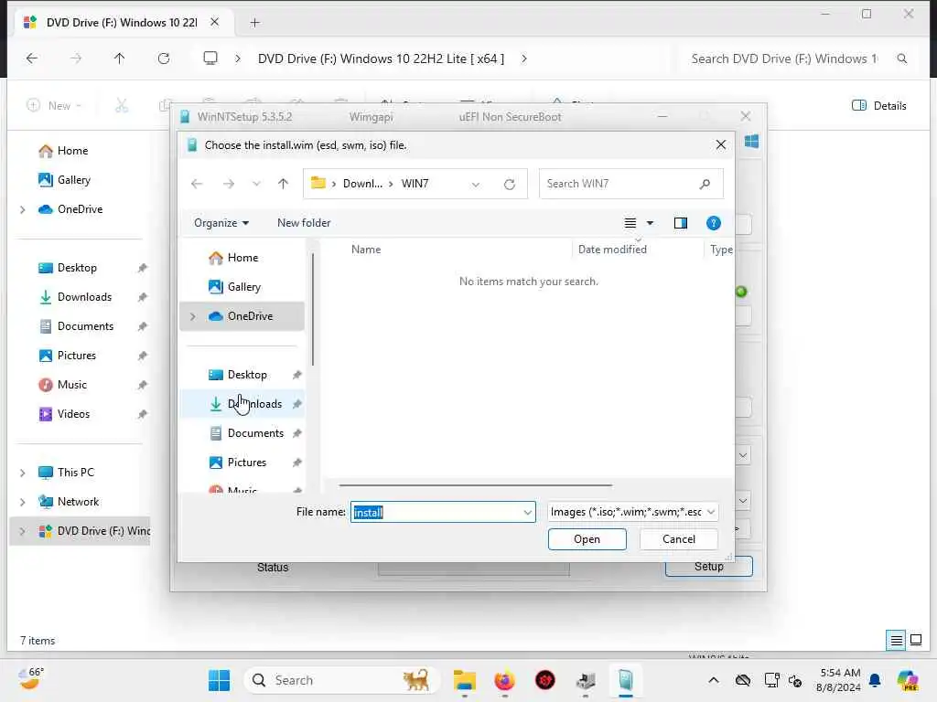Select Home in dialog navigation pane
Image resolution: width=937 pixels, height=702 pixels.
point(242,258)
